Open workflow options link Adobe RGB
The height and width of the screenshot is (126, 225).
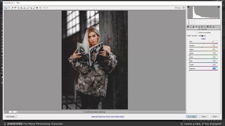pyautogui.click(x=108, y=117)
